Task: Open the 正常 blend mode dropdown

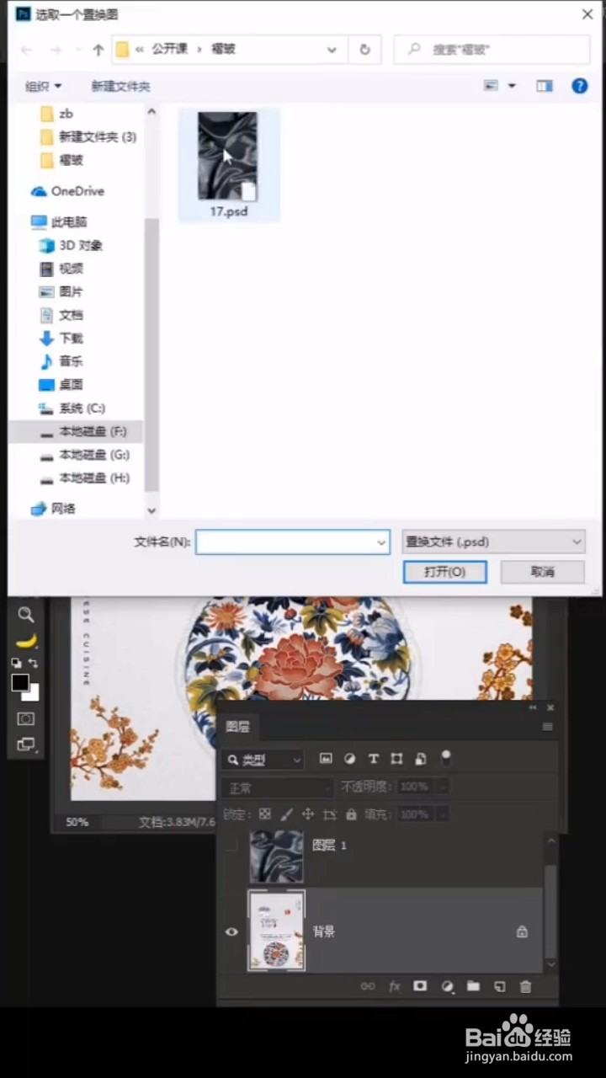Action: pyautogui.click(x=278, y=788)
